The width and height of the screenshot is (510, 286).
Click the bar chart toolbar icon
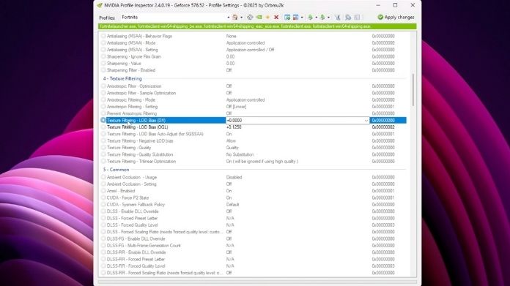tap(357, 18)
